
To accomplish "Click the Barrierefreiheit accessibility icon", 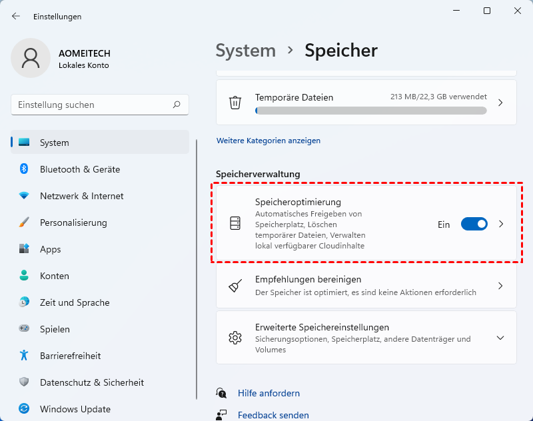I will coord(24,356).
